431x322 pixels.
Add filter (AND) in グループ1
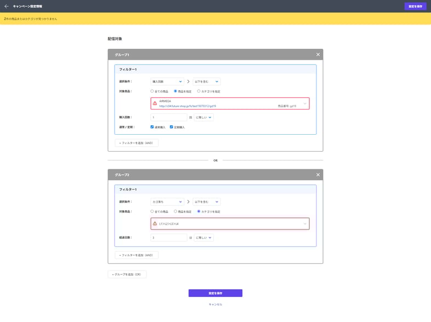click(137, 143)
